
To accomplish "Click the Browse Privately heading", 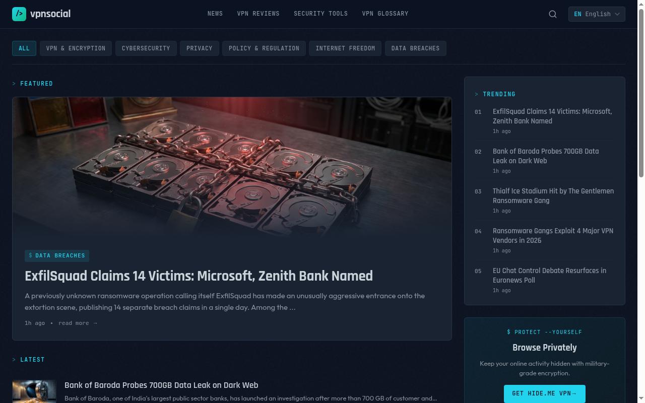I will (x=545, y=348).
